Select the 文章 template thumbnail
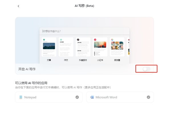 click(49, 47)
